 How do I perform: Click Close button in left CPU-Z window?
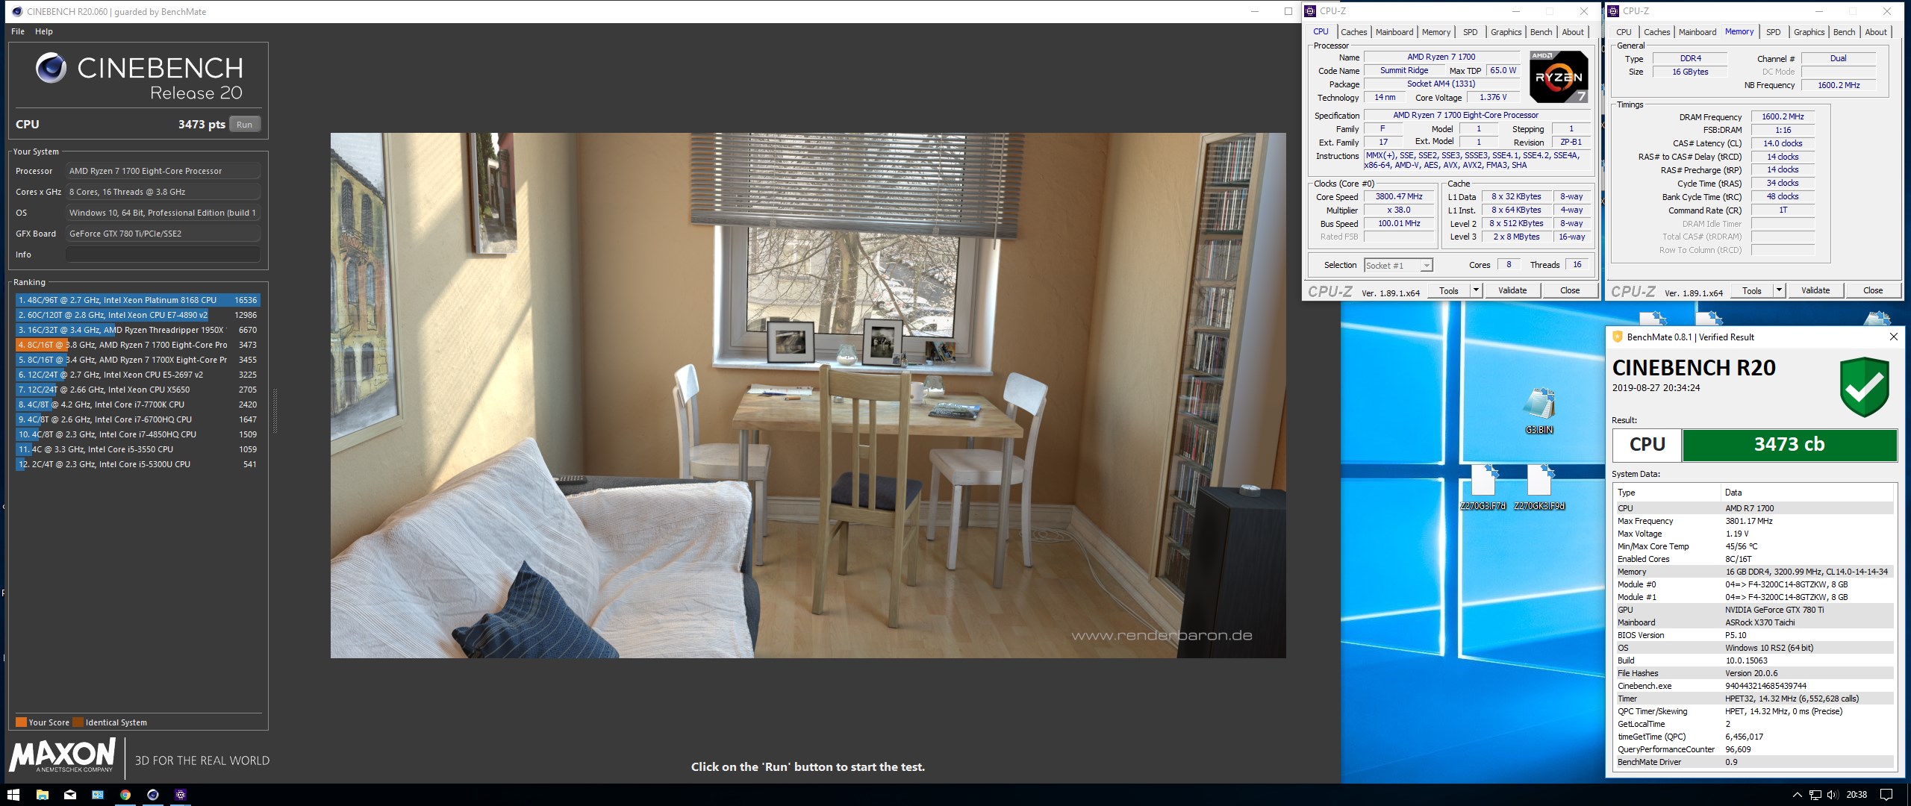(1570, 291)
